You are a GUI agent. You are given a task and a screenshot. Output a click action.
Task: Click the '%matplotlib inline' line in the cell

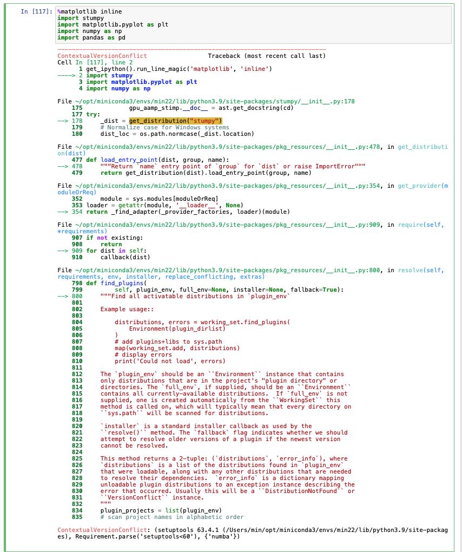(90, 11)
